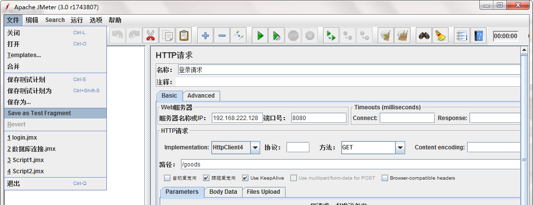Switch to the Advanced tab

[x=201, y=96]
